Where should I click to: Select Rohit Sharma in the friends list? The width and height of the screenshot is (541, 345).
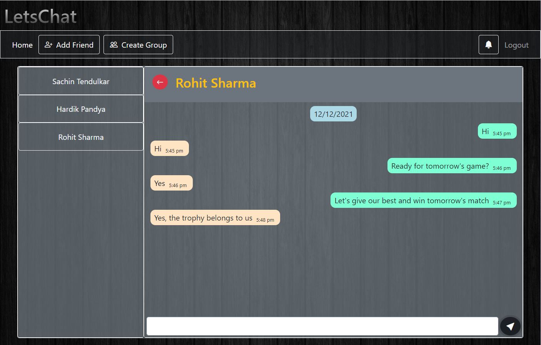pyautogui.click(x=81, y=137)
